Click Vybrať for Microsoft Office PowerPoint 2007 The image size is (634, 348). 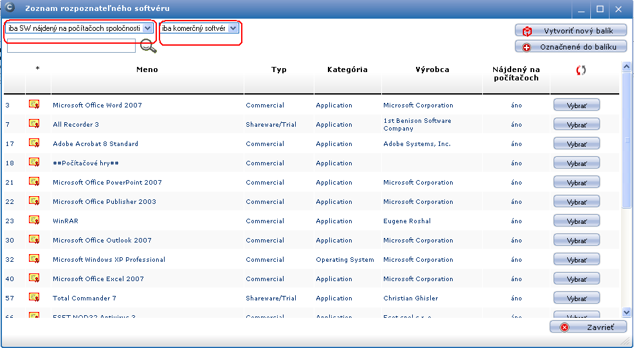tap(577, 182)
